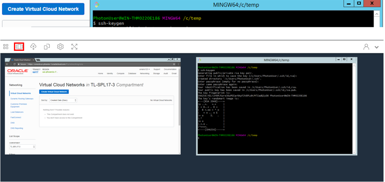Viewport: 385px width, 182px height.
Task: Click 'This Compartment does not exist' text
Action: tap(60, 114)
